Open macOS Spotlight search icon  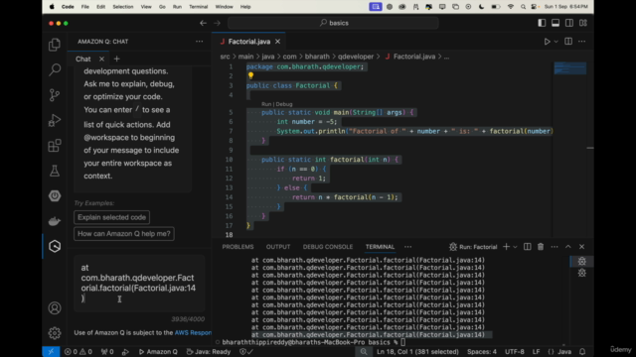click(523, 7)
